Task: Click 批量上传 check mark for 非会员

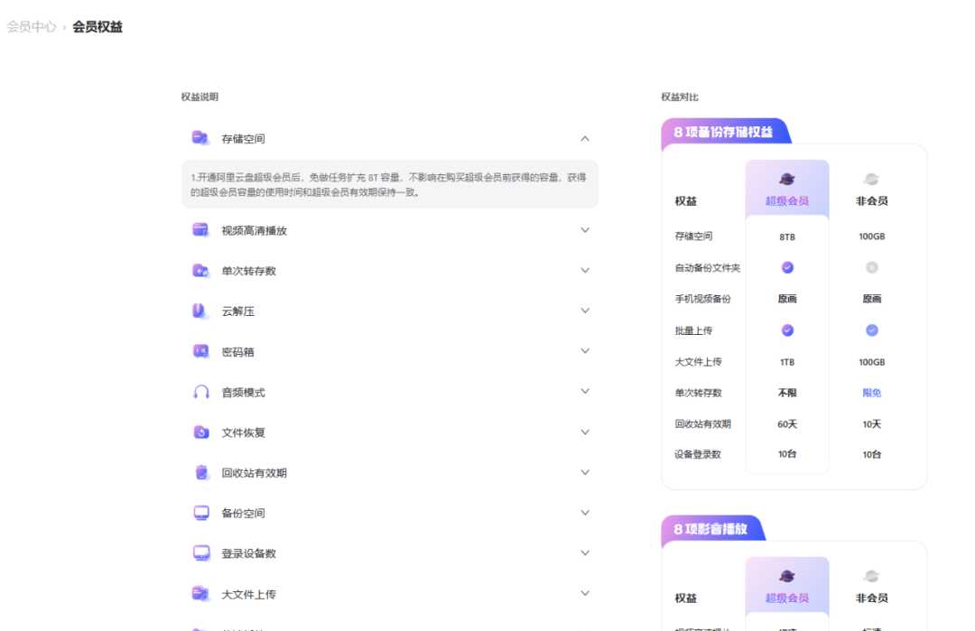Action: point(872,330)
